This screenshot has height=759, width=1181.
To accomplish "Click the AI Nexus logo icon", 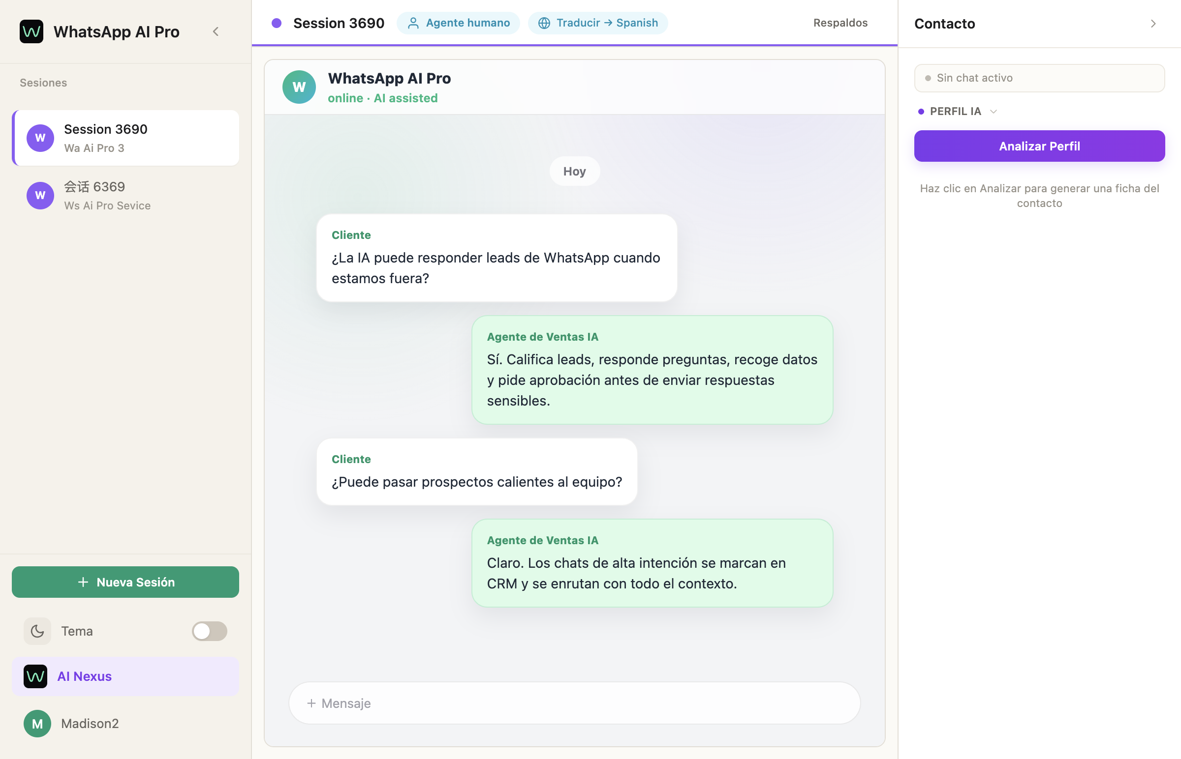I will pos(35,676).
